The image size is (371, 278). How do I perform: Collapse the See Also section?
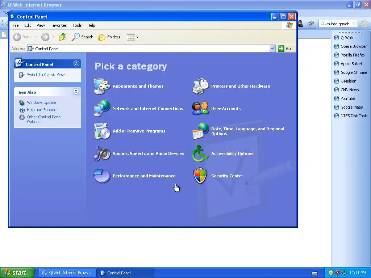pos(76,92)
